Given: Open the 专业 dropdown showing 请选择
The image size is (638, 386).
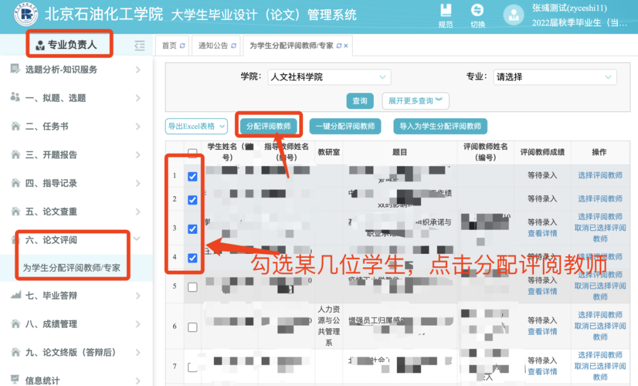Looking at the screenshot, I should tap(555, 77).
